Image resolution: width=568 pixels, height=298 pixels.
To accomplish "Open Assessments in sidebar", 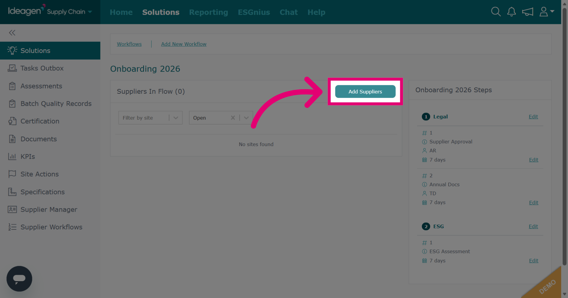I will 50,86.
